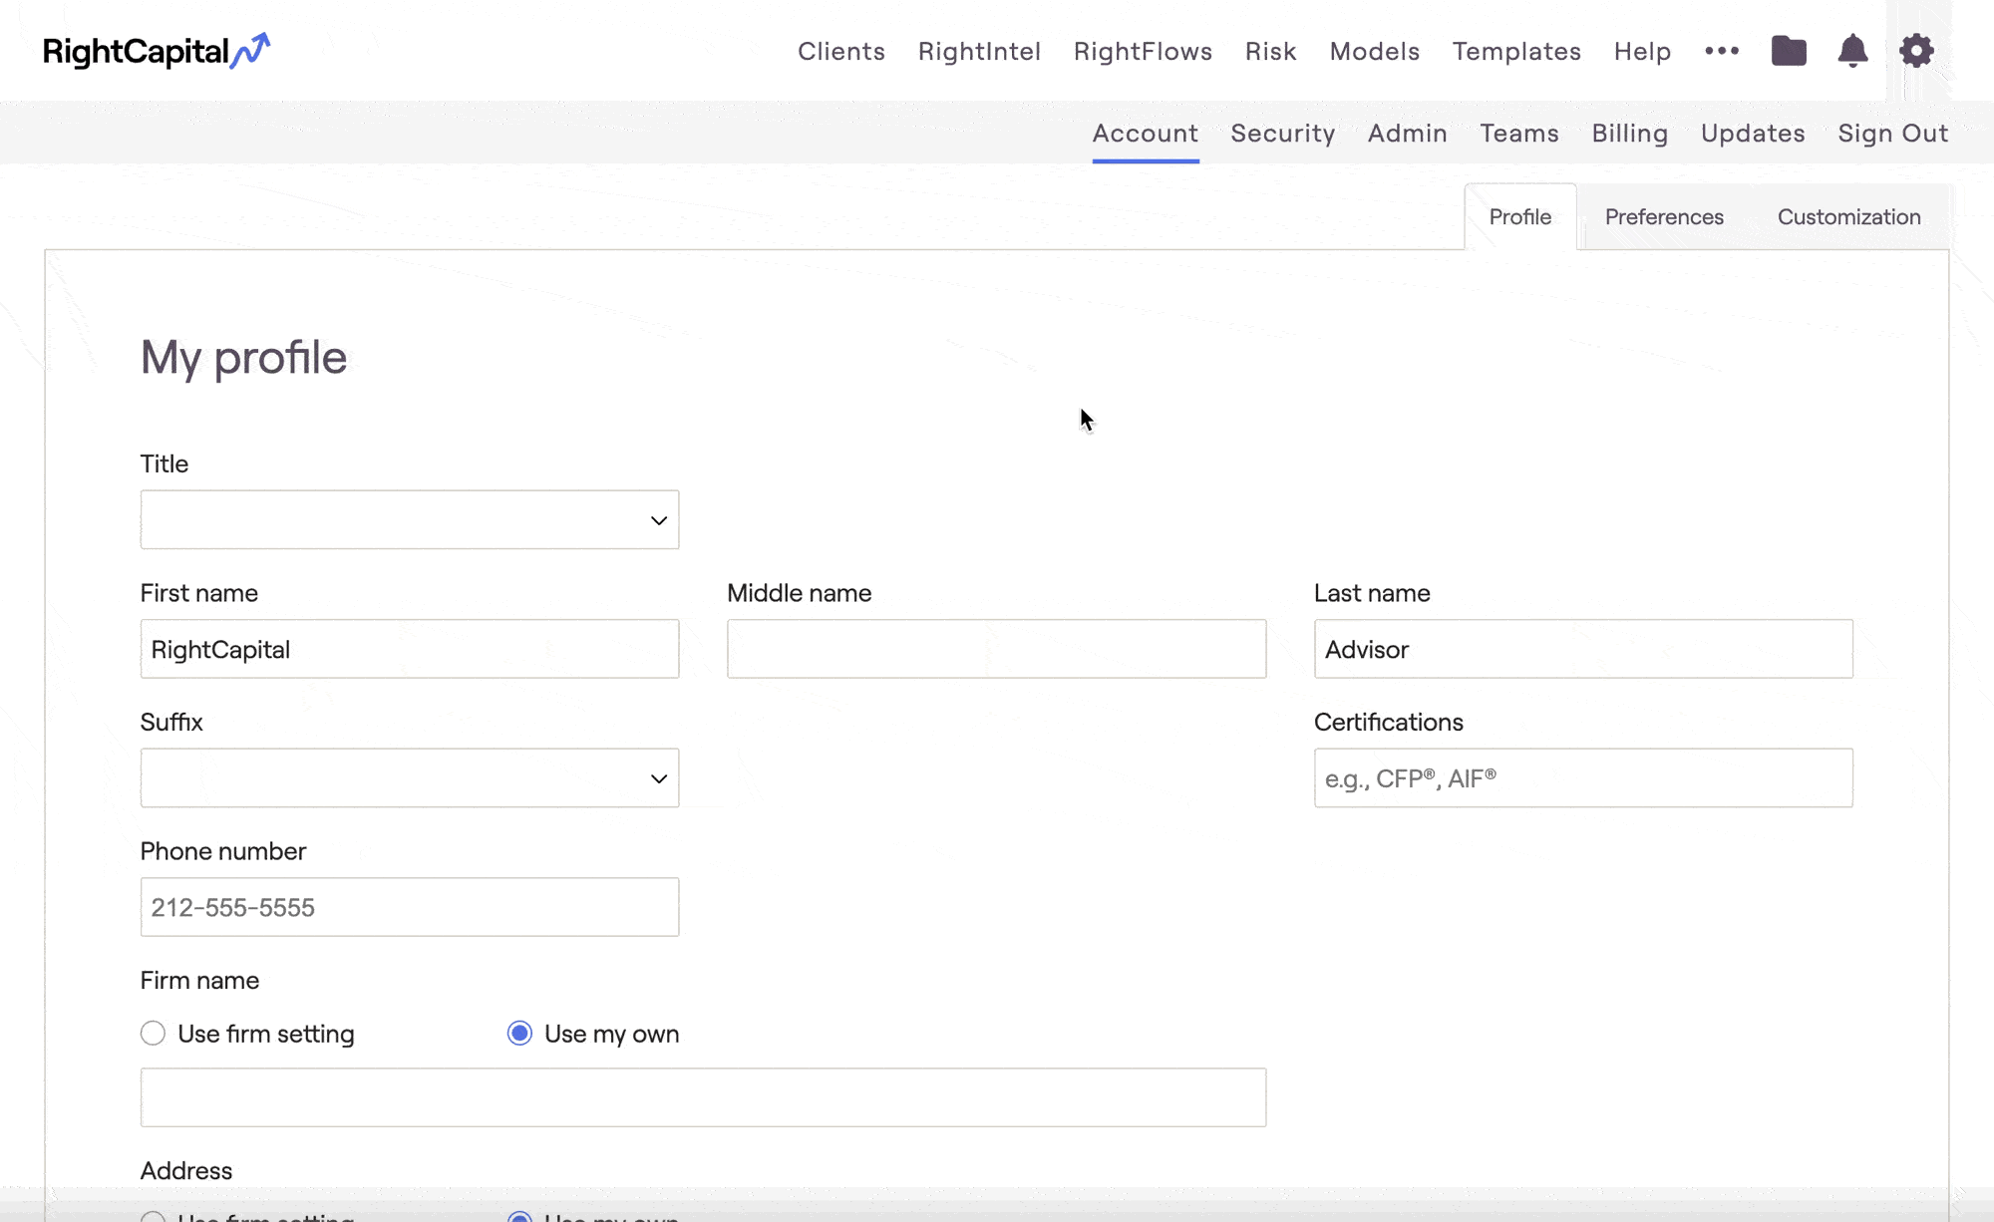Expand the Title dropdown
The image size is (1994, 1222).
409,519
